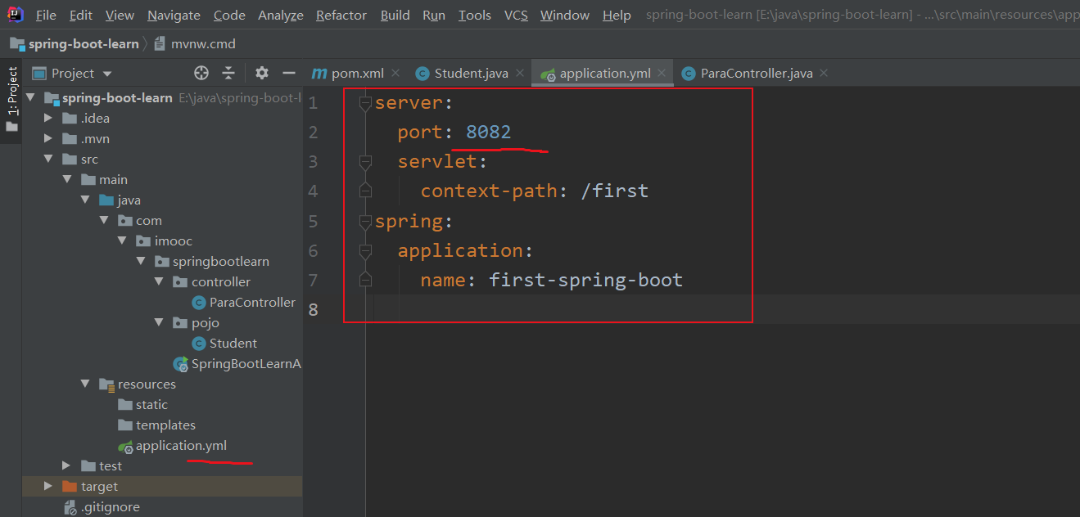Open the Code menu
Image resolution: width=1080 pixels, height=517 pixels.
coord(229,15)
